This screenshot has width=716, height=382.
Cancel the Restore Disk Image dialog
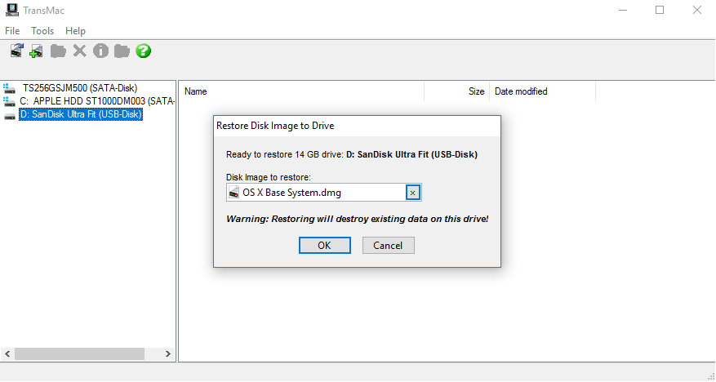coord(388,246)
